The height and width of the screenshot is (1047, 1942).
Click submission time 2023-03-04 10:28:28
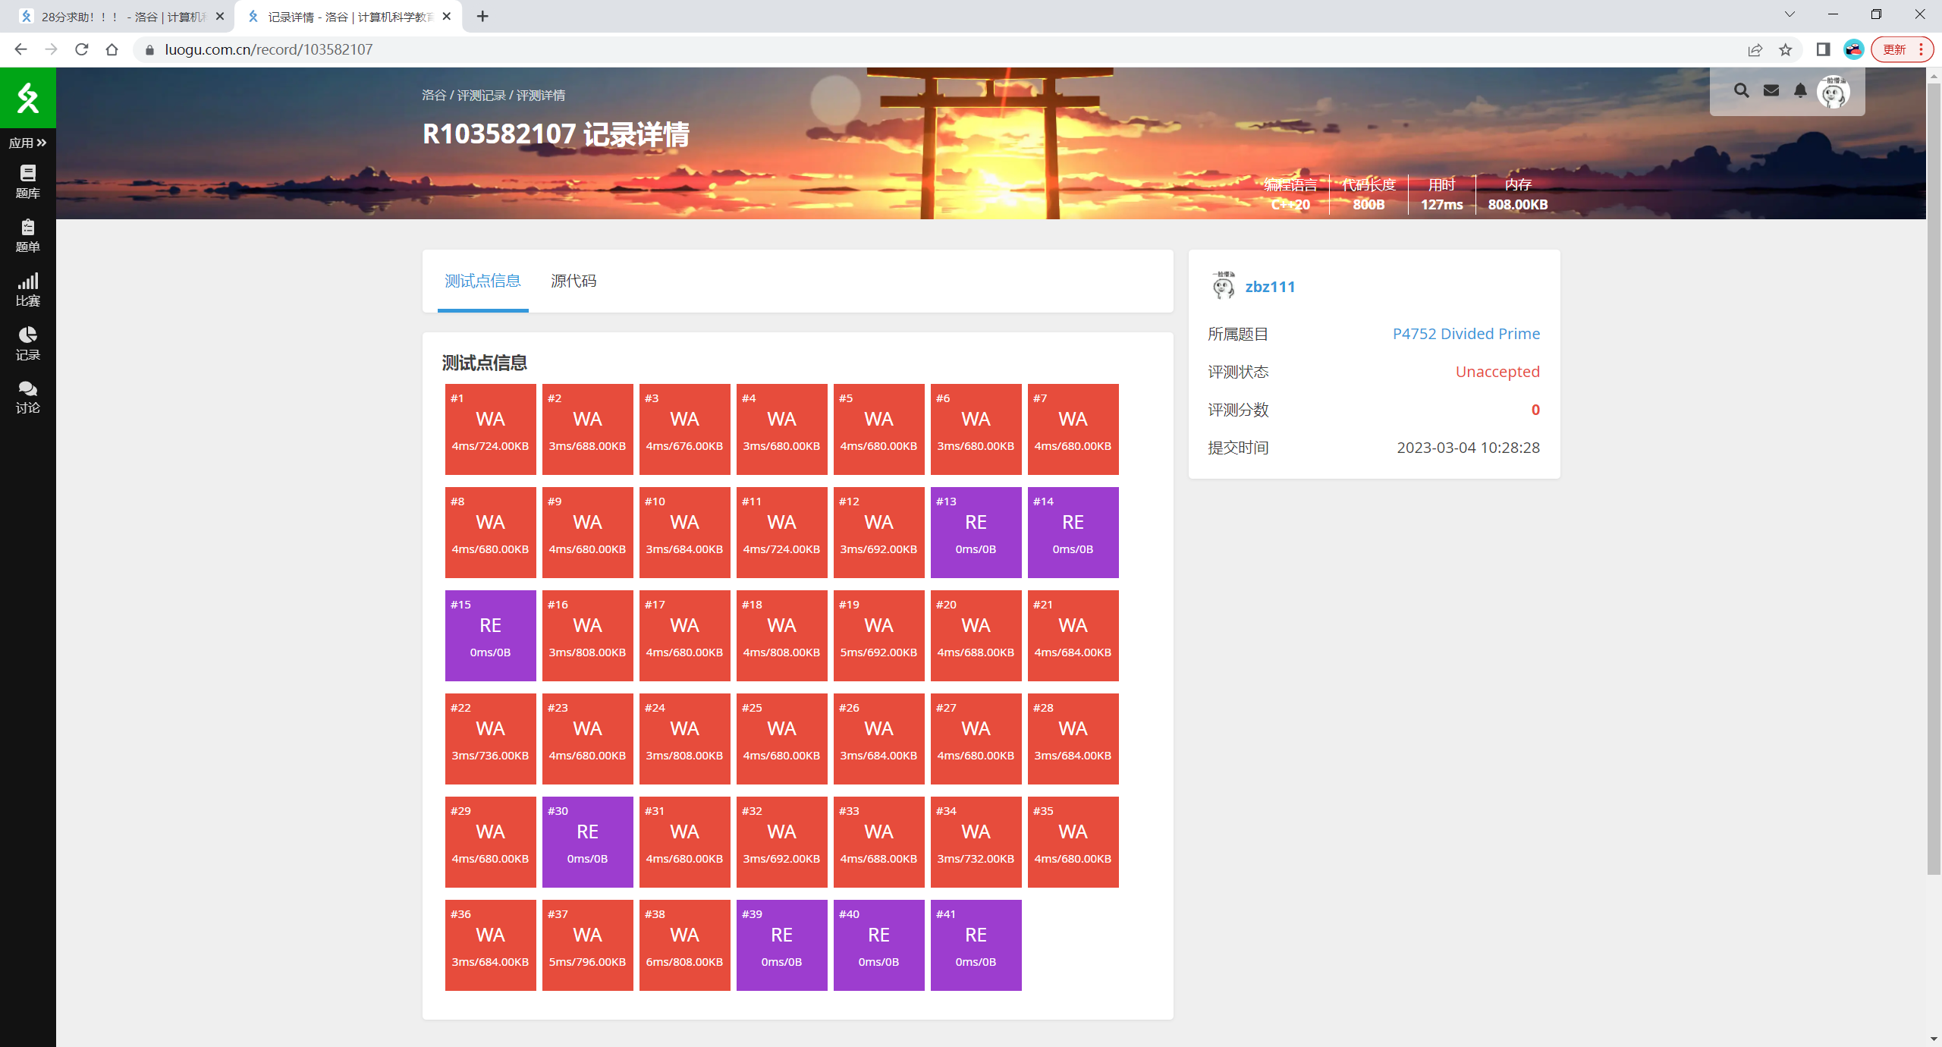pos(1468,448)
